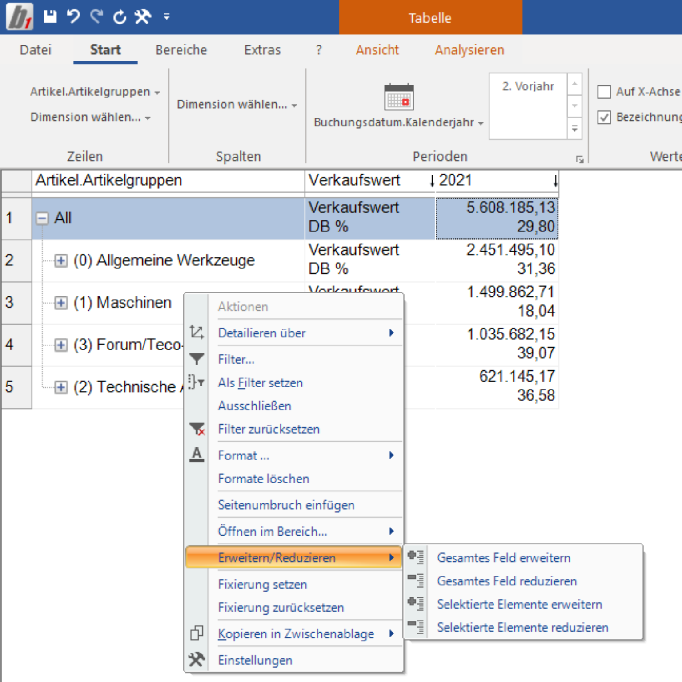The width and height of the screenshot is (682, 682).
Task: Click the Gesamtes Feld erweitern icon
Action: [x=416, y=557]
